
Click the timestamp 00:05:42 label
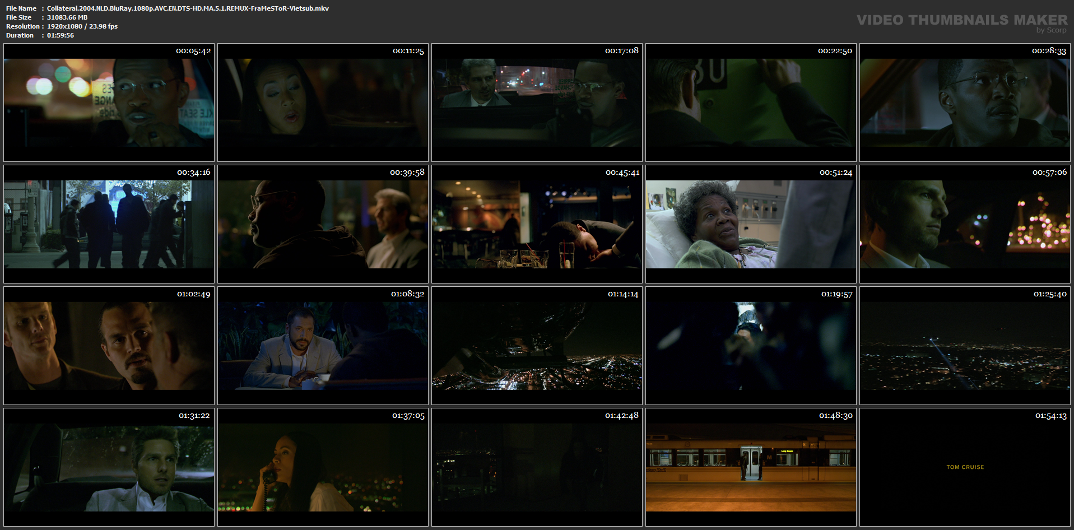coord(193,51)
